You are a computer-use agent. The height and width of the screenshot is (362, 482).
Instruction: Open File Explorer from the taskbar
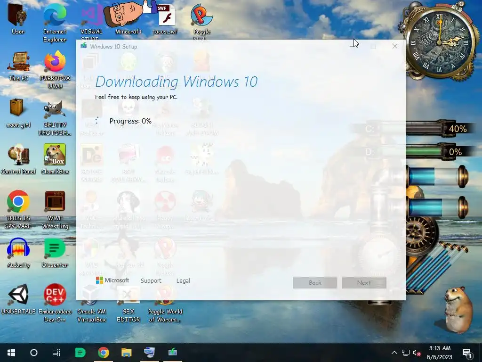point(126,353)
